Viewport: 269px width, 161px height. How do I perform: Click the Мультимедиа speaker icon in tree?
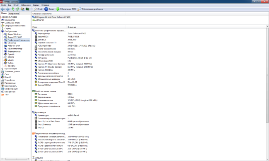(2, 69)
